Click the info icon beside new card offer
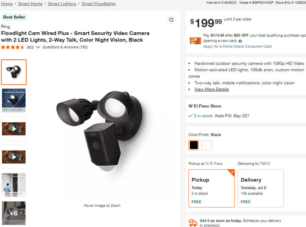Image resolution: width=306 pixels, height=227 pixels. coord(240,41)
